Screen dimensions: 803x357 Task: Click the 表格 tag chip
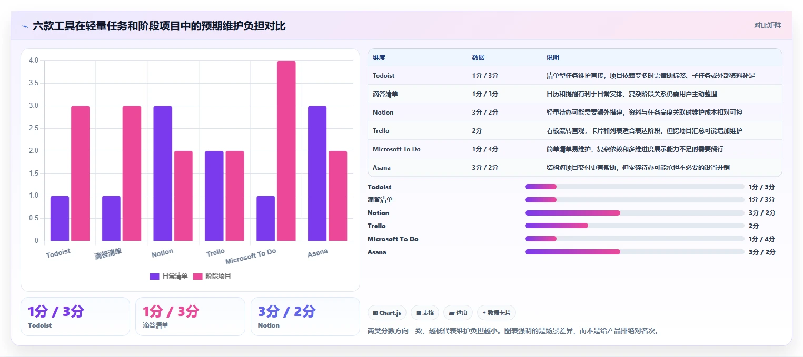coord(424,313)
